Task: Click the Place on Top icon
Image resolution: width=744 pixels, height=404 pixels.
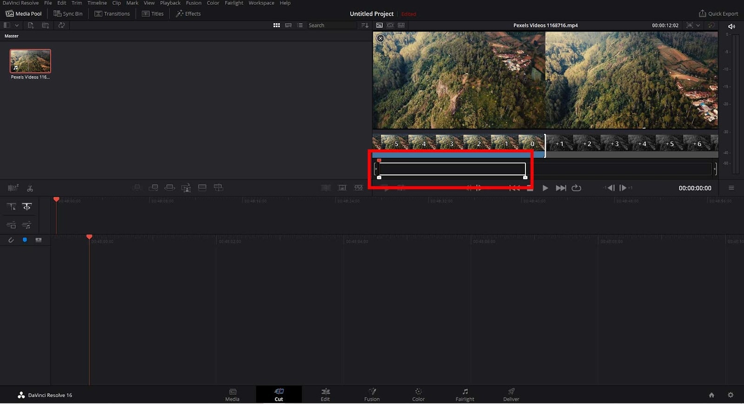Action: coord(202,188)
